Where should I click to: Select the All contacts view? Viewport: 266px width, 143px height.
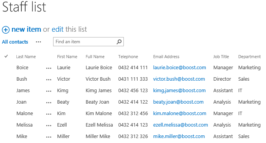point(15,42)
